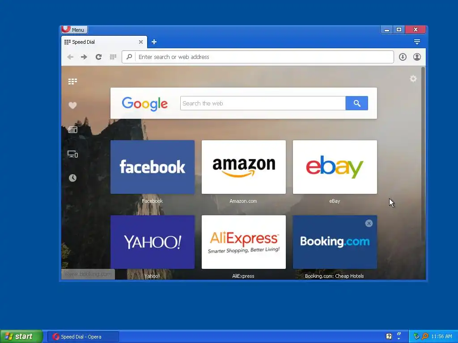Close the Speed Dial tab
Image resolution: width=458 pixels, height=343 pixels.
point(141,42)
